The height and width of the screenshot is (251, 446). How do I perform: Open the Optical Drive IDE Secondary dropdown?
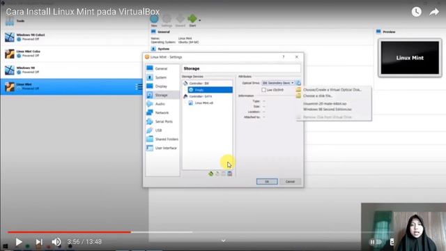point(278,83)
